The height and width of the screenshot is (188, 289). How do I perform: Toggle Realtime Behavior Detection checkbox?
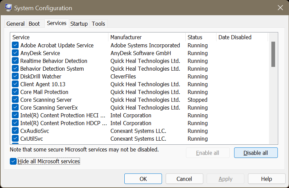[x=15, y=61]
